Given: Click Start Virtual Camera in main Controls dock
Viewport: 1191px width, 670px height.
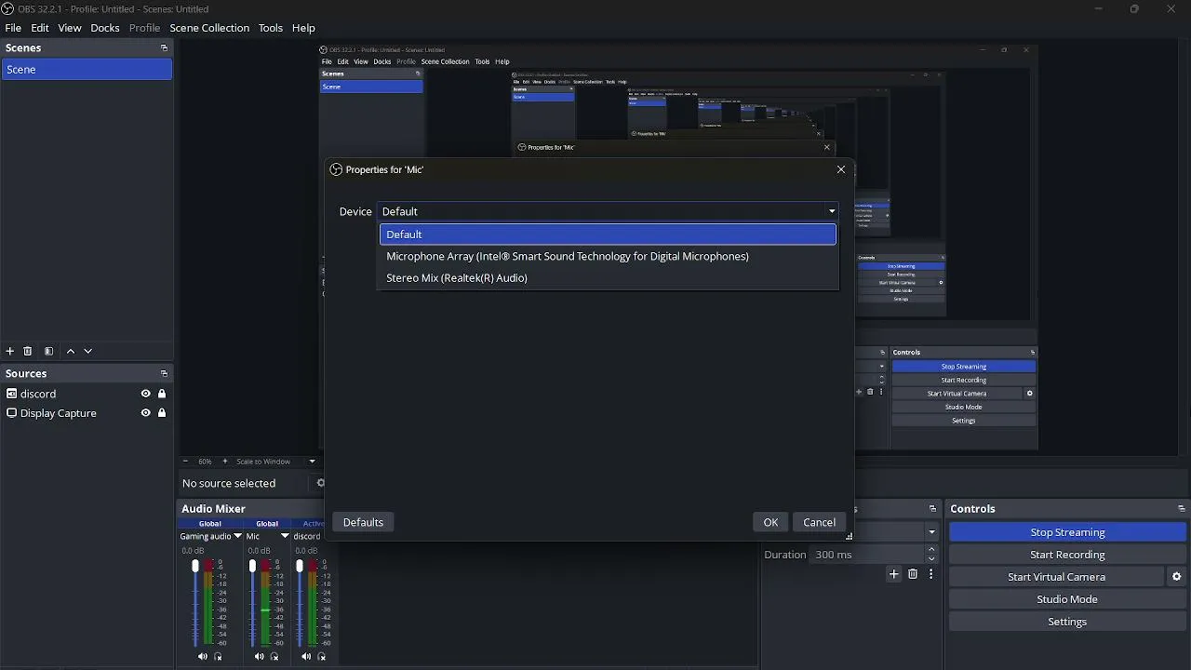Looking at the screenshot, I should click(x=1056, y=577).
